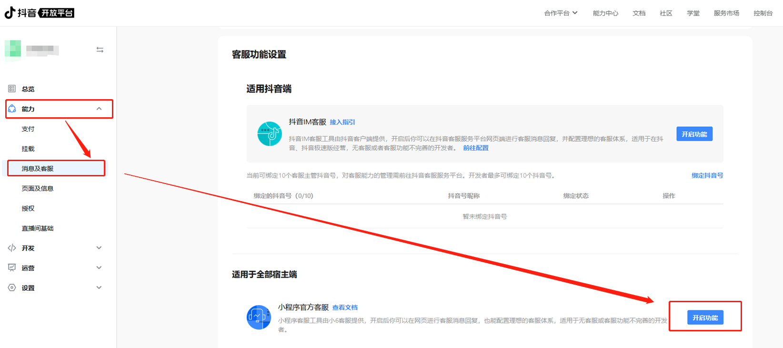Click the 适用于全部宿主端 heading
Image resolution: width=783 pixels, height=348 pixels.
pyautogui.click(x=264, y=274)
